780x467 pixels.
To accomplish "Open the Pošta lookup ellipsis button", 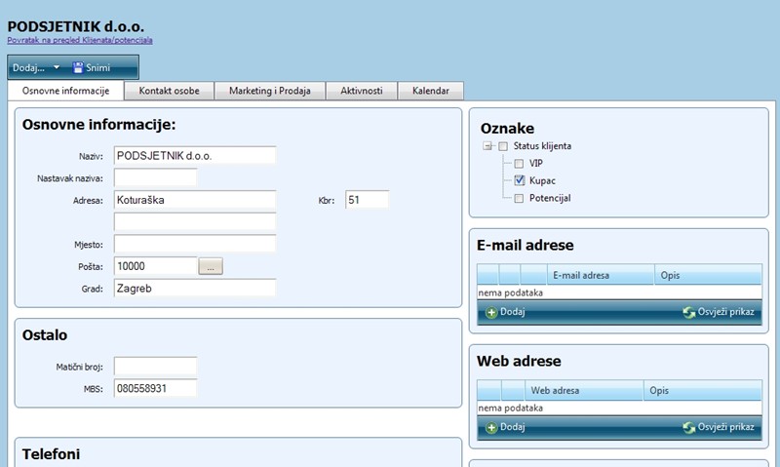I will 211,266.
